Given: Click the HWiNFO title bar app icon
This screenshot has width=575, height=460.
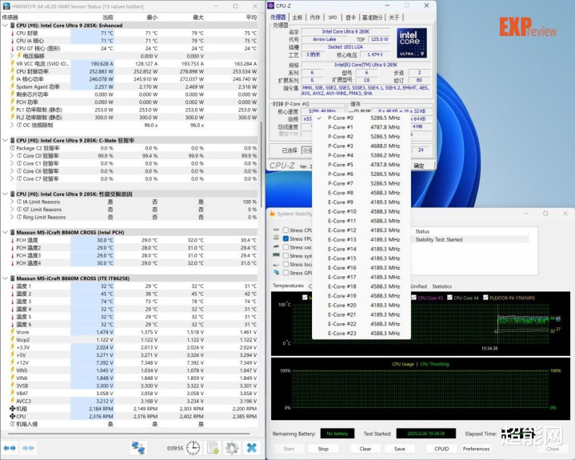Looking at the screenshot, I should pos(6,6).
